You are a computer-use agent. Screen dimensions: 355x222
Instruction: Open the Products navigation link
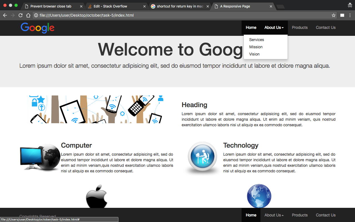tap(300, 27)
